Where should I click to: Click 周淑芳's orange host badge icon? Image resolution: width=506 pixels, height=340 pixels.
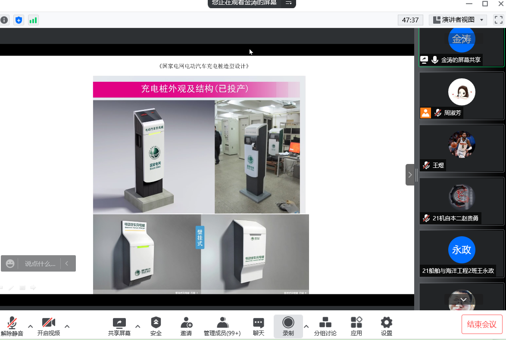click(x=425, y=113)
